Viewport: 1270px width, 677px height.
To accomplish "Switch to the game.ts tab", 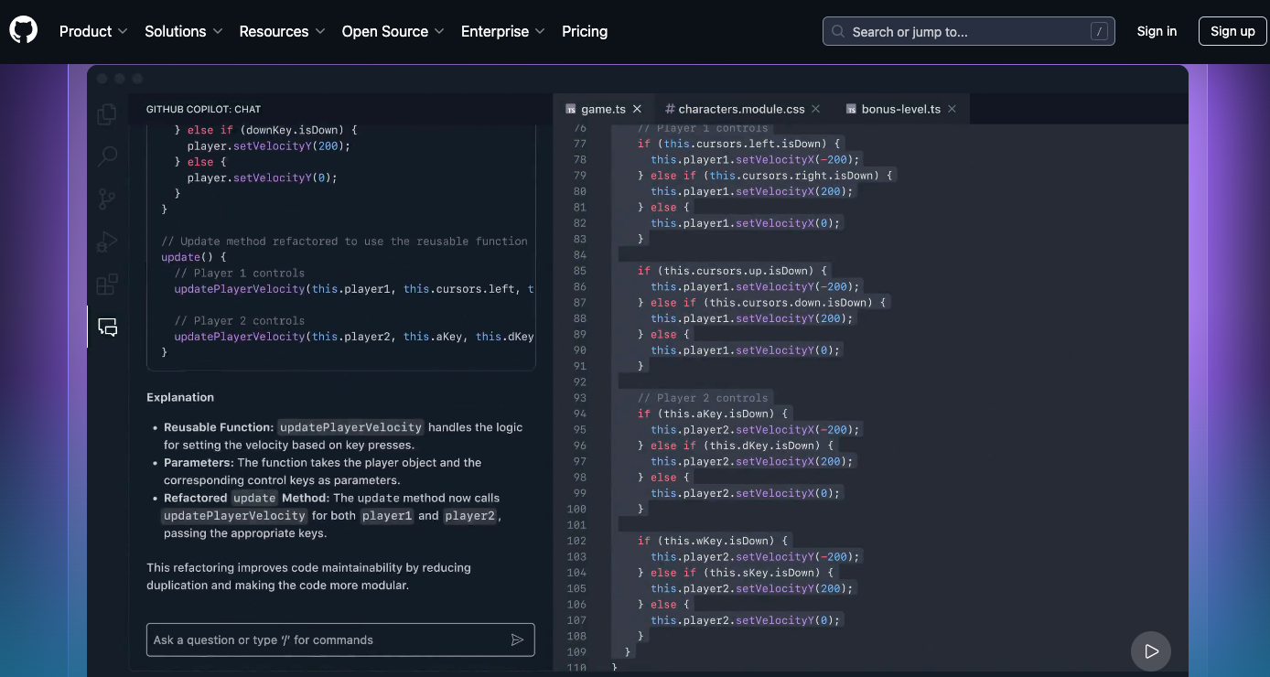I will 603,108.
